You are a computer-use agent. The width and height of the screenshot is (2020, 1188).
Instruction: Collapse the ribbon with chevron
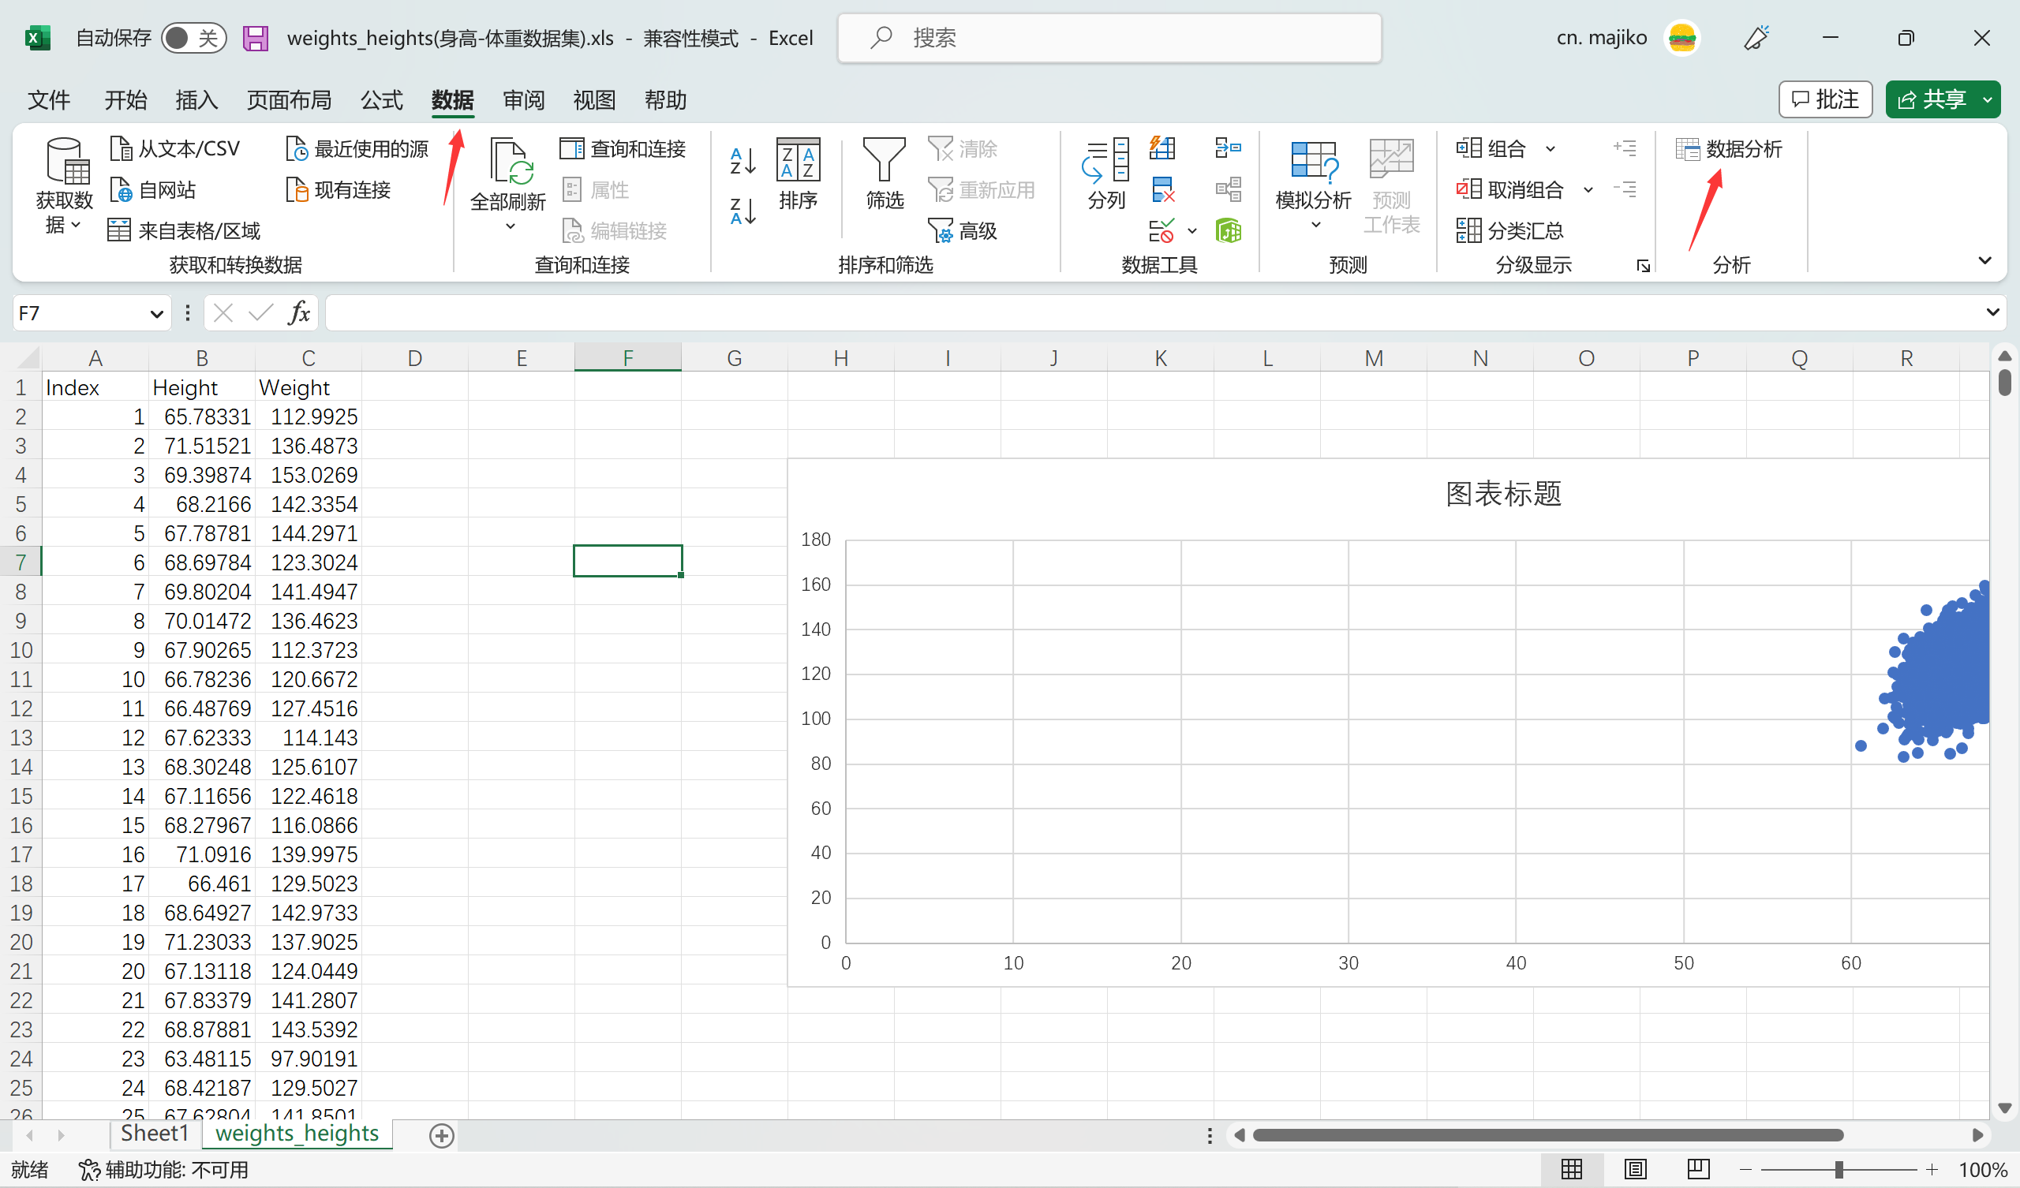(1984, 260)
